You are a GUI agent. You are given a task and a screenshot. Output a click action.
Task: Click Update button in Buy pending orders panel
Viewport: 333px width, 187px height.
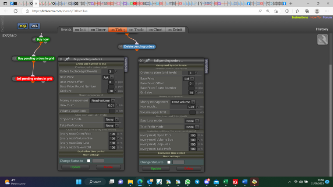75,167
